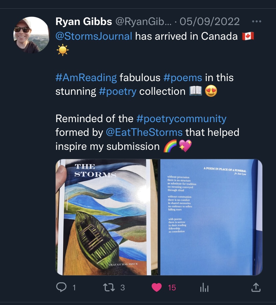Open Ryan Gibbs profile picture
276x305 pixels.
coord(31,35)
